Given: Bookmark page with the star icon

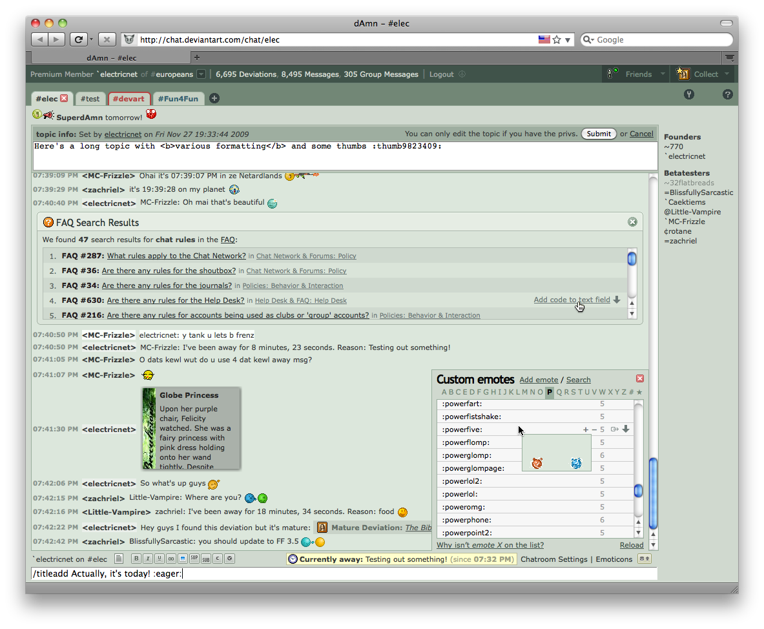Looking at the screenshot, I should coord(557,40).
